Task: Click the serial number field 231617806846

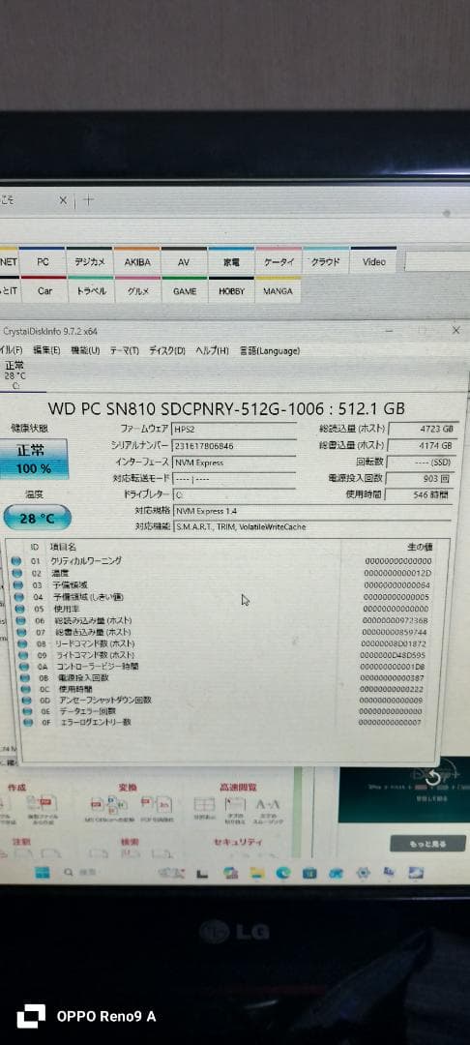Action: pos(234,446)
